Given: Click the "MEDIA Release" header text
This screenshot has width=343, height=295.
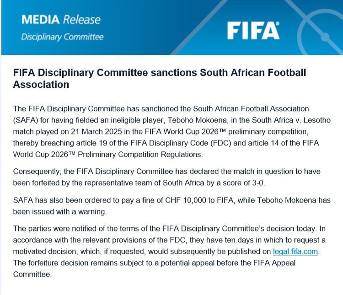Looking at the screenshot, I should [x=60, y=20].
